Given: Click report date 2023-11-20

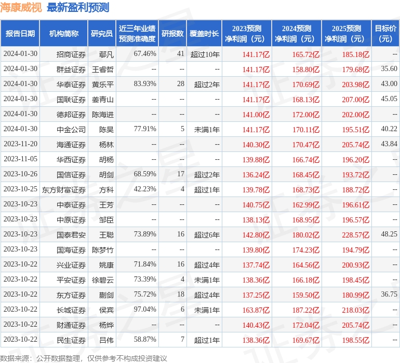Looking at the screenshot, I should [20, 144].
